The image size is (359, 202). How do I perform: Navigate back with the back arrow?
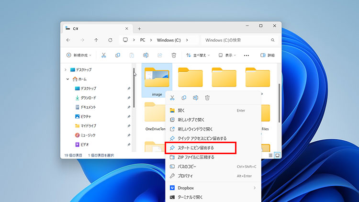(x=68, y=40)
